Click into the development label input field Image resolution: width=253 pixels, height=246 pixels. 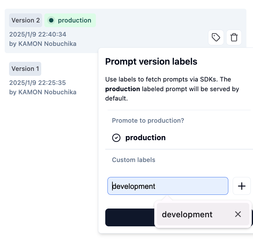click(x=168, y=186)
